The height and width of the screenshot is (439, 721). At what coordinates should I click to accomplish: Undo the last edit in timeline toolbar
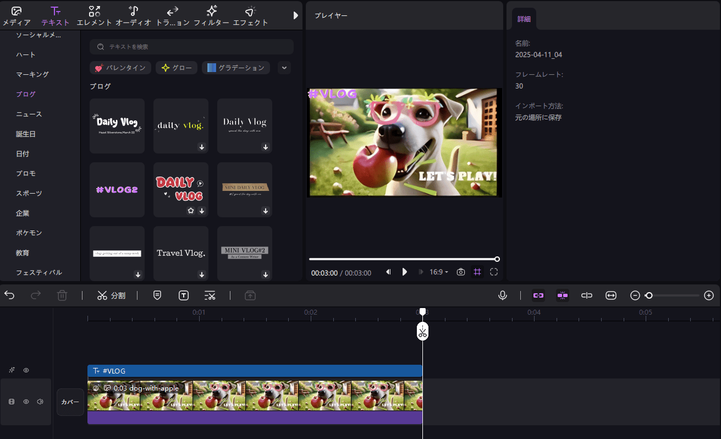pos(9,295)
